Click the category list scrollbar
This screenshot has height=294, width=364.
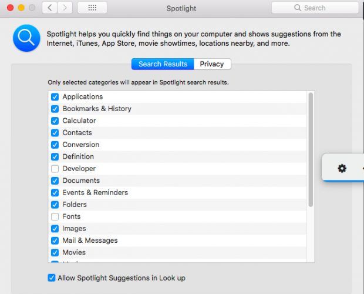click(x=311, y=149)
